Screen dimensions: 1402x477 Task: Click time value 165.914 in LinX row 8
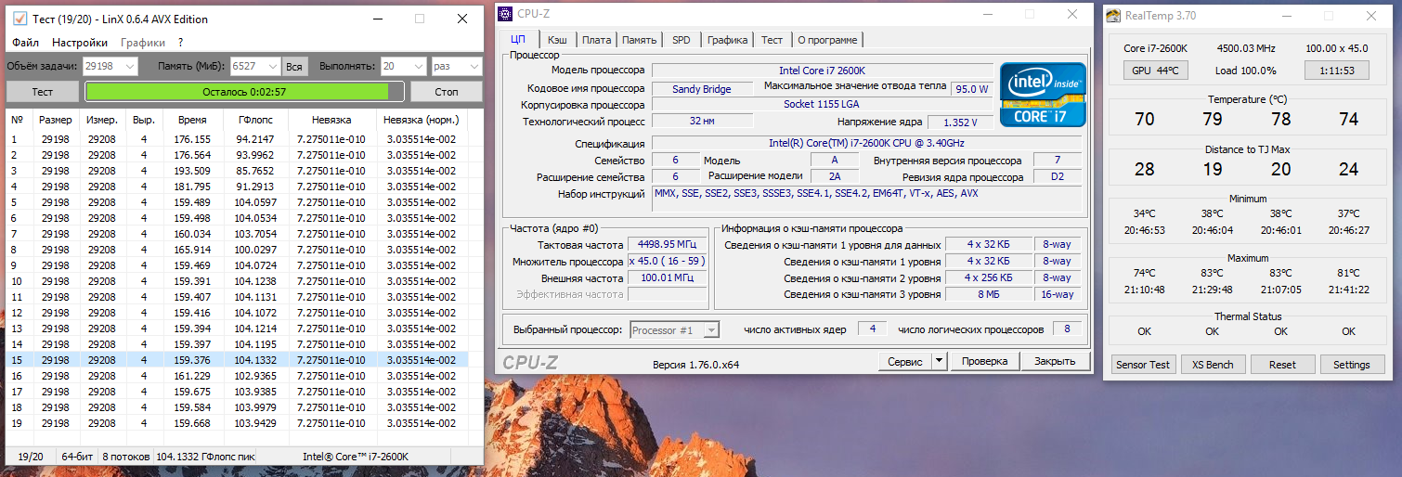tap(192, 250)
